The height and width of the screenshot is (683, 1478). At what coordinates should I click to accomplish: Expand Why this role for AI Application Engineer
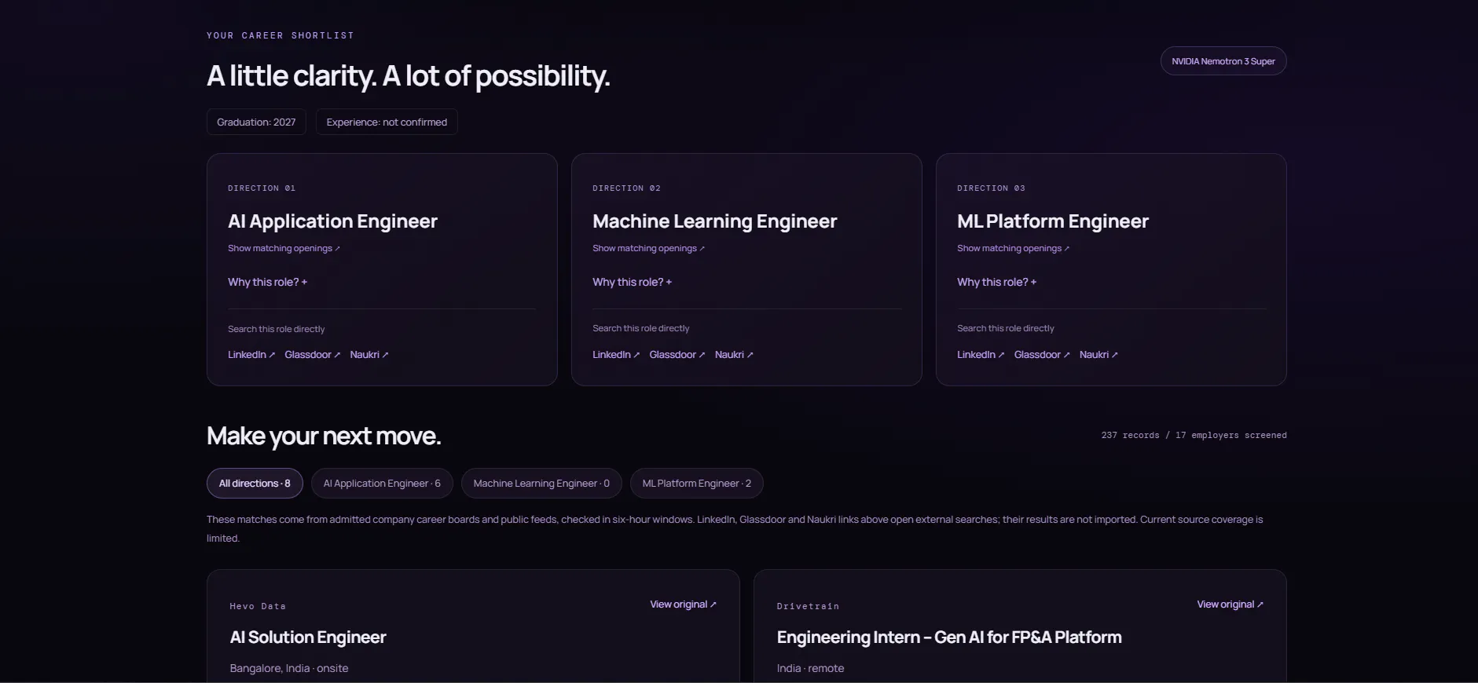tap(267, 282)
